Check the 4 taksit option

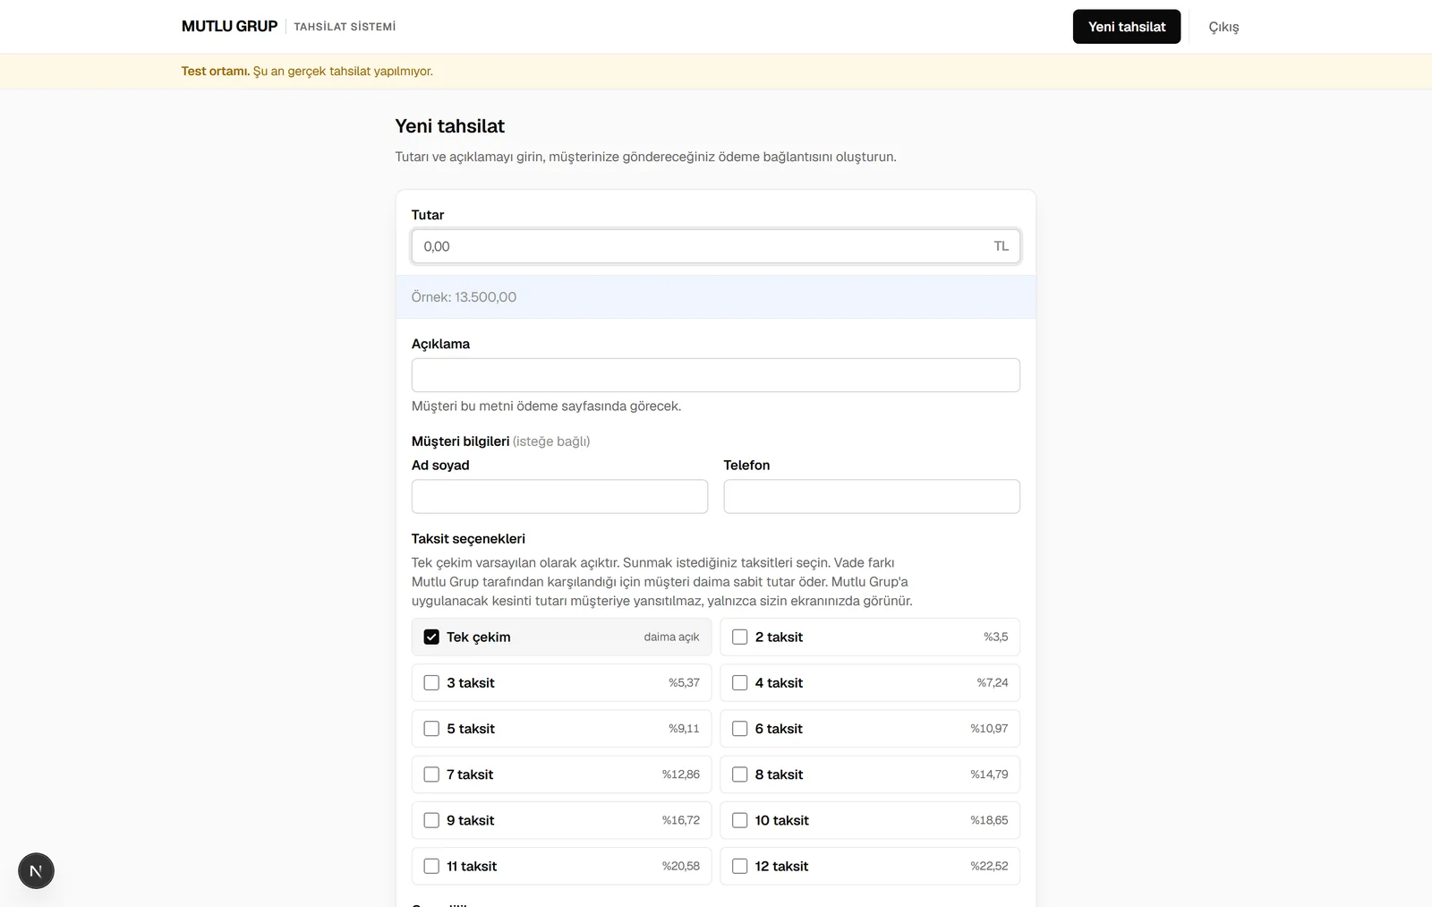pyautogui.click(x=740, y=683)
